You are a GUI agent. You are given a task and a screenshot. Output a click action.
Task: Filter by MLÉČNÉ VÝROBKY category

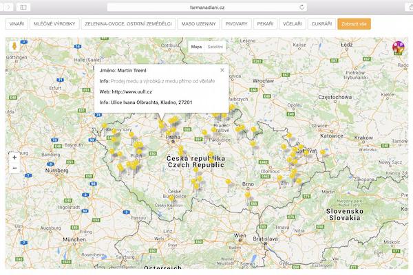tap(55, 23)
